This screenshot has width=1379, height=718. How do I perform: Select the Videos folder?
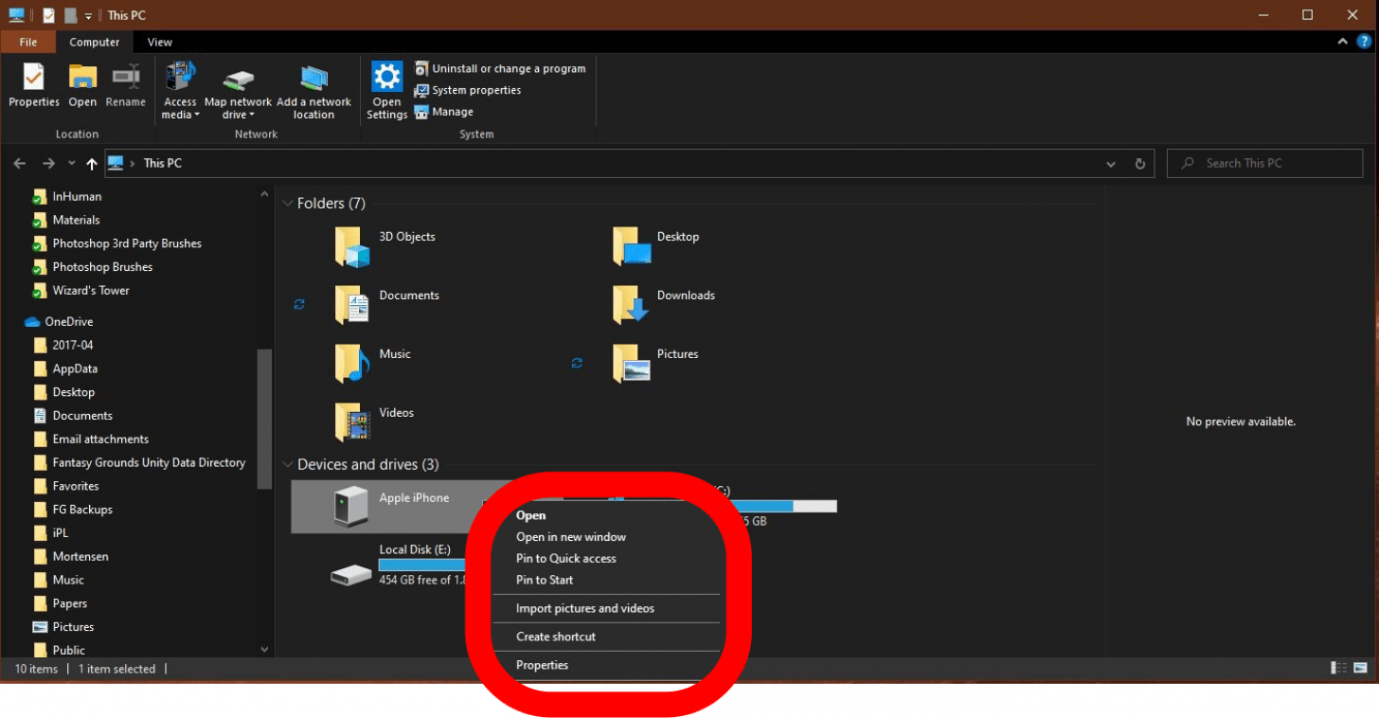tap(375, 422)
